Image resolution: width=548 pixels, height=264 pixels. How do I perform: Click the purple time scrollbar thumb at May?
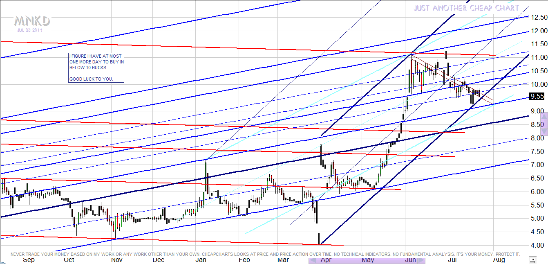pos(367,260)
